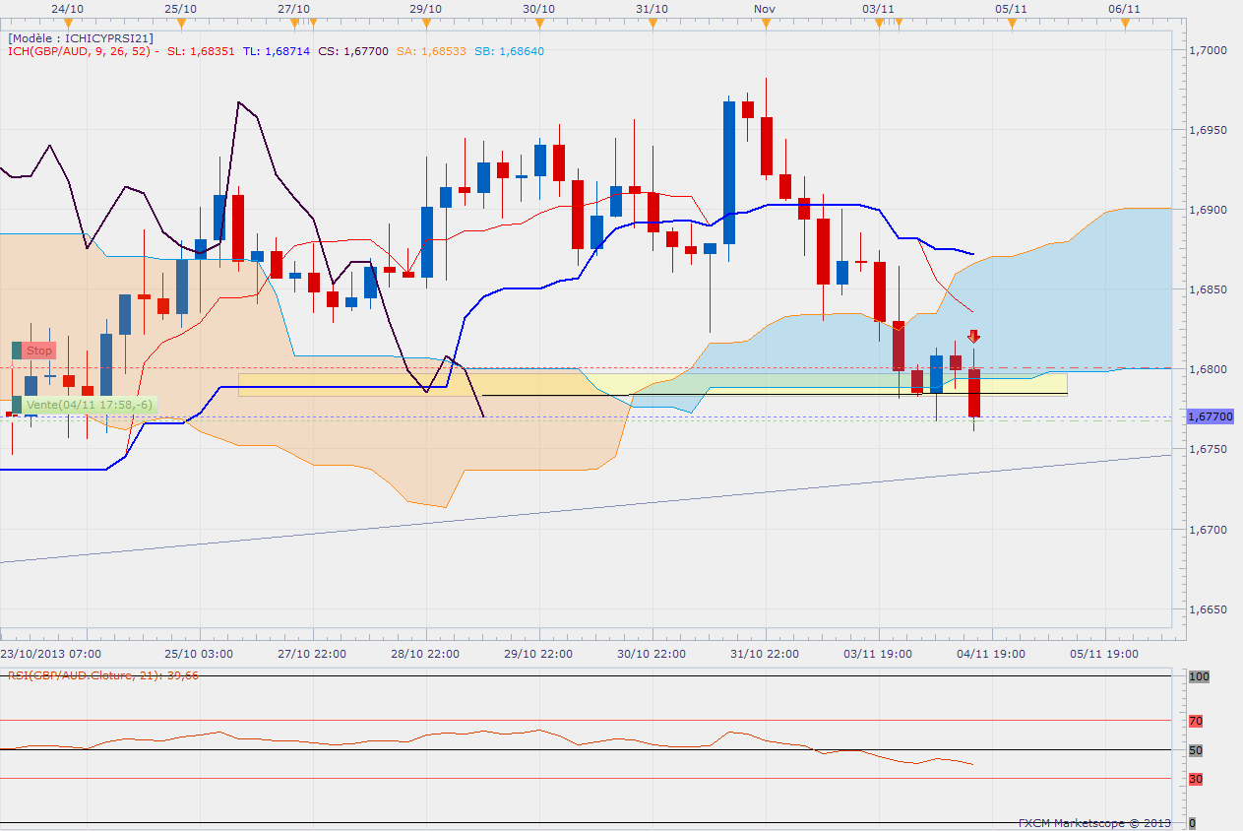This screenshot has width=1243, height=831.
Task: Click the orange marker under the 31/10 date
Action: coord(653,22)
